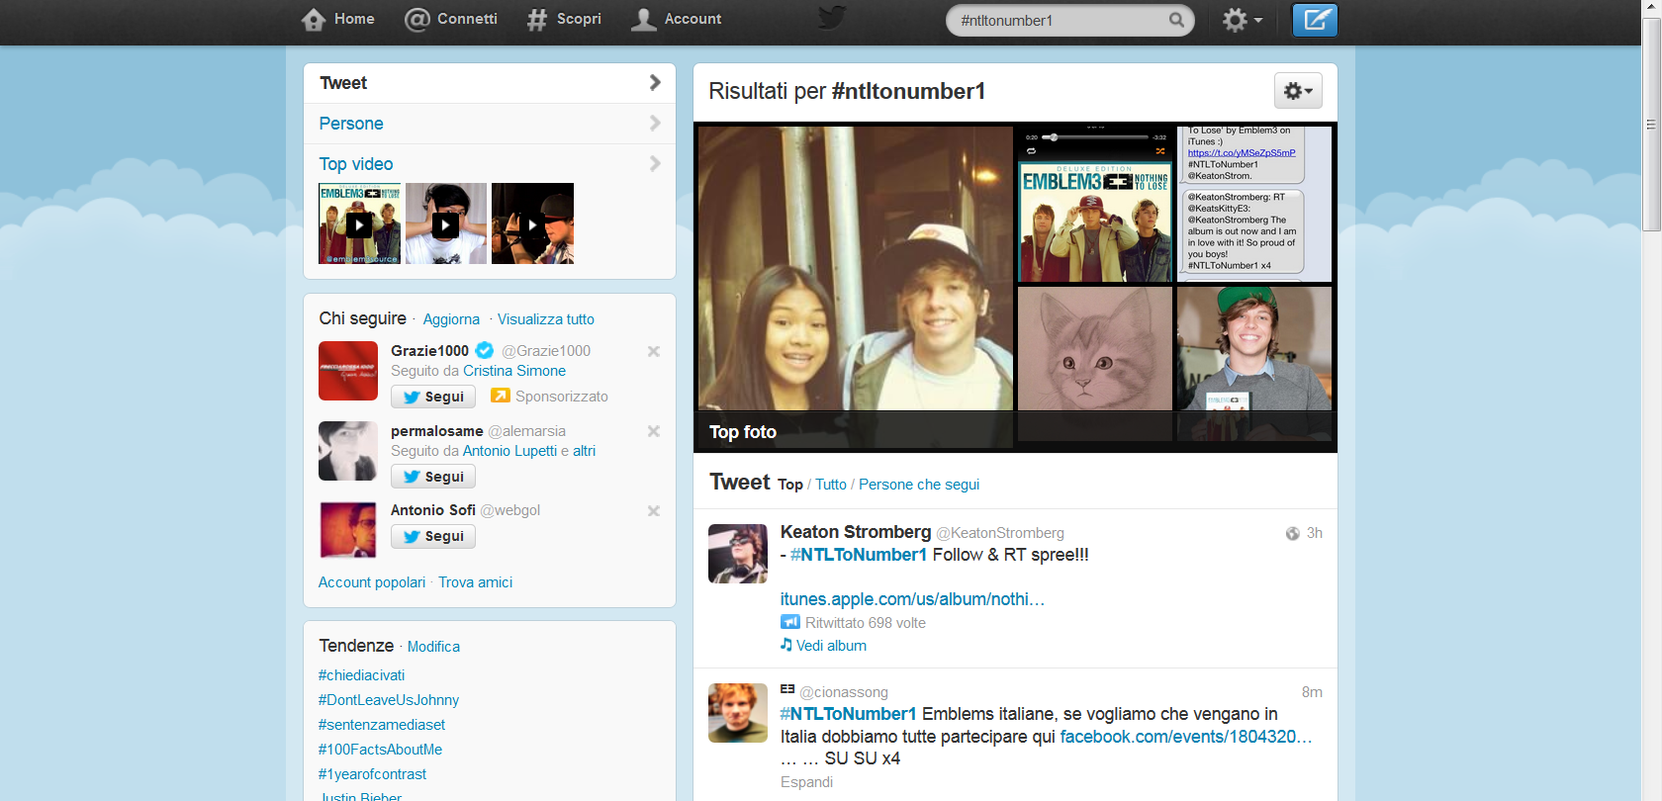Select the Tutto tweet filter
1662x801 pixels.
coord(831,485)
